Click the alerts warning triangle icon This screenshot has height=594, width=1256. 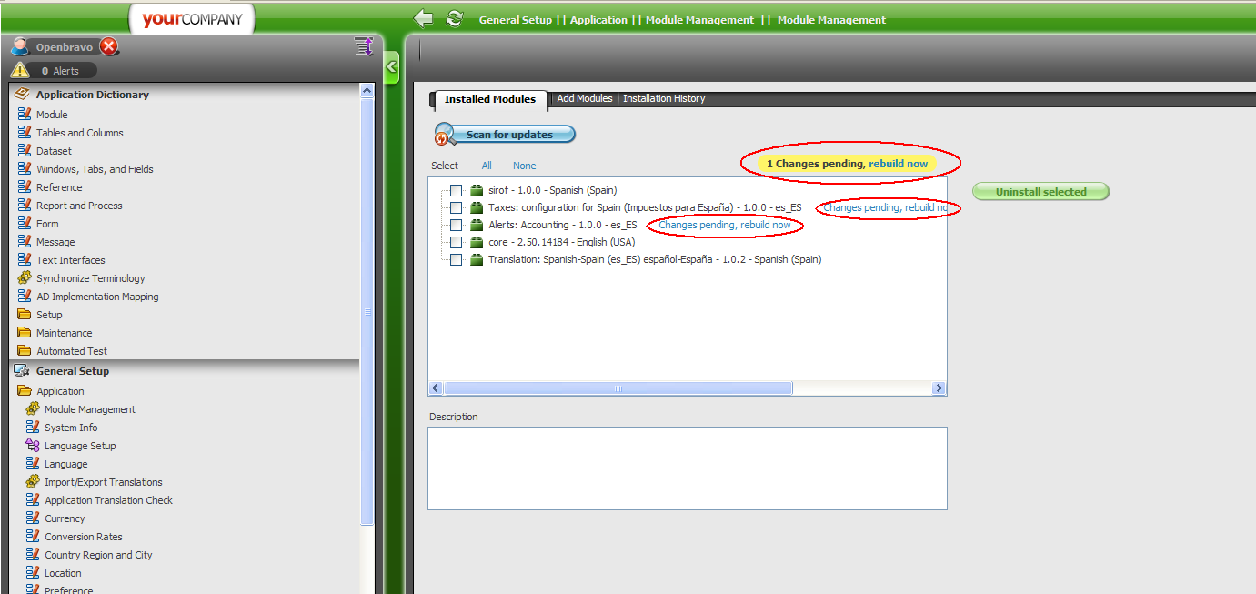[x=20, y=70]
